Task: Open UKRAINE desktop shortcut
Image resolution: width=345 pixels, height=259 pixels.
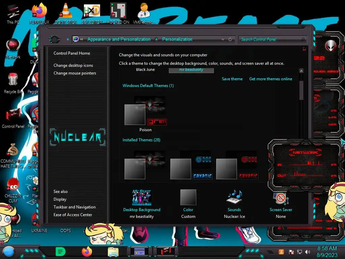Action: tap(39, 230)
